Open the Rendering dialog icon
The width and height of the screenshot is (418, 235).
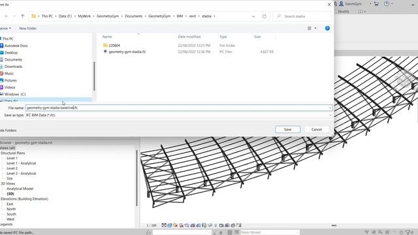pyautogui.click(x=187, y=225)
